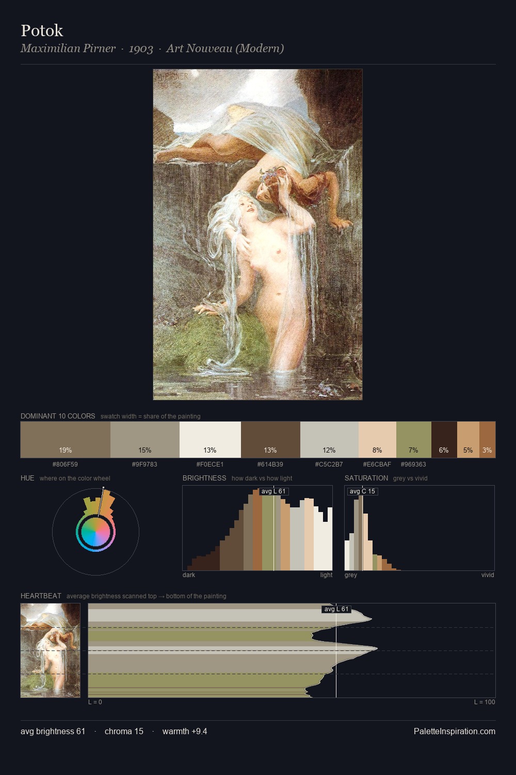Click the brightness histogram avg L 61 label
The width and height of the screenshot is (516, 775).
273,491
